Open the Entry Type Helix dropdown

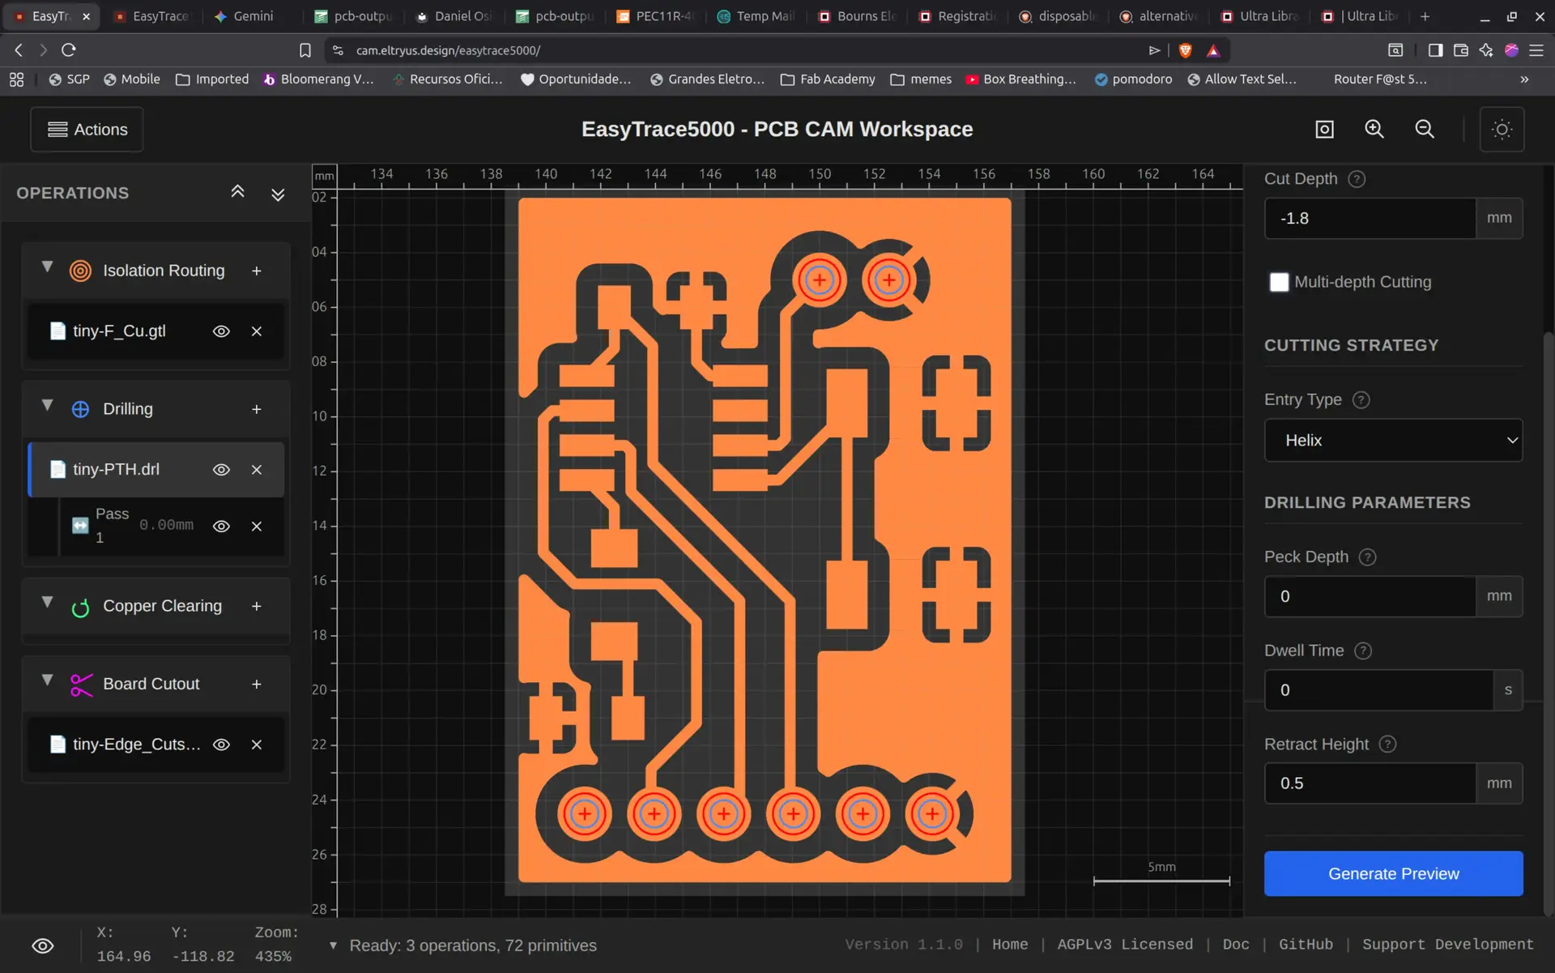point(1393,440)
